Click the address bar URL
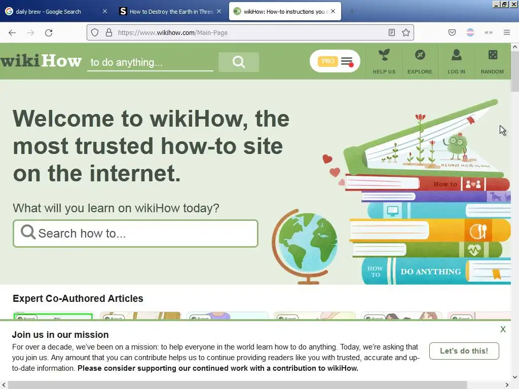 tap(172, 33)
